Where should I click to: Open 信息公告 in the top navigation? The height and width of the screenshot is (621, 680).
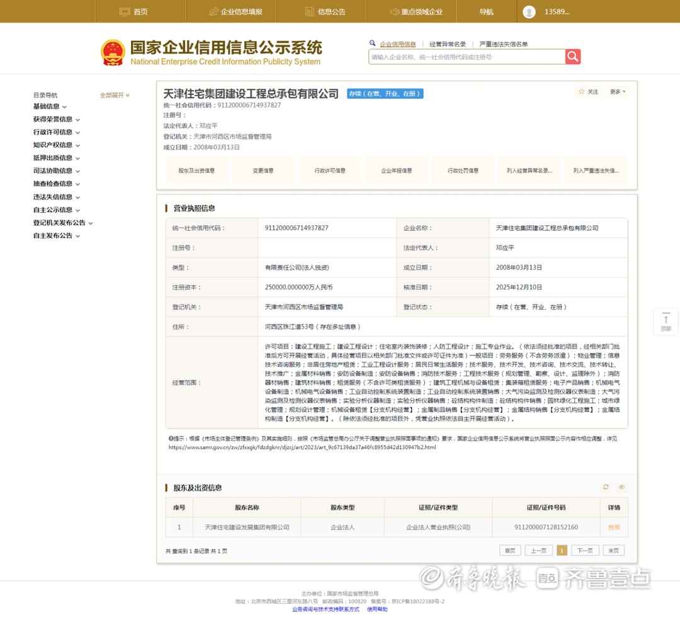pos(326,12)
